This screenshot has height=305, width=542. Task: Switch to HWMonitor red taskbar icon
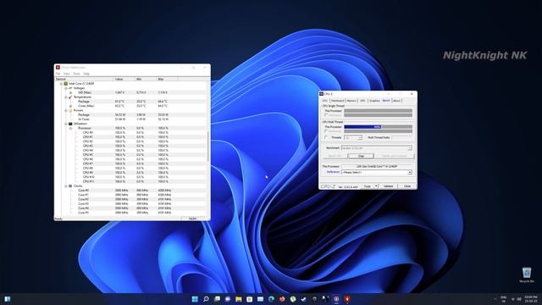click(x=347, y=299)
